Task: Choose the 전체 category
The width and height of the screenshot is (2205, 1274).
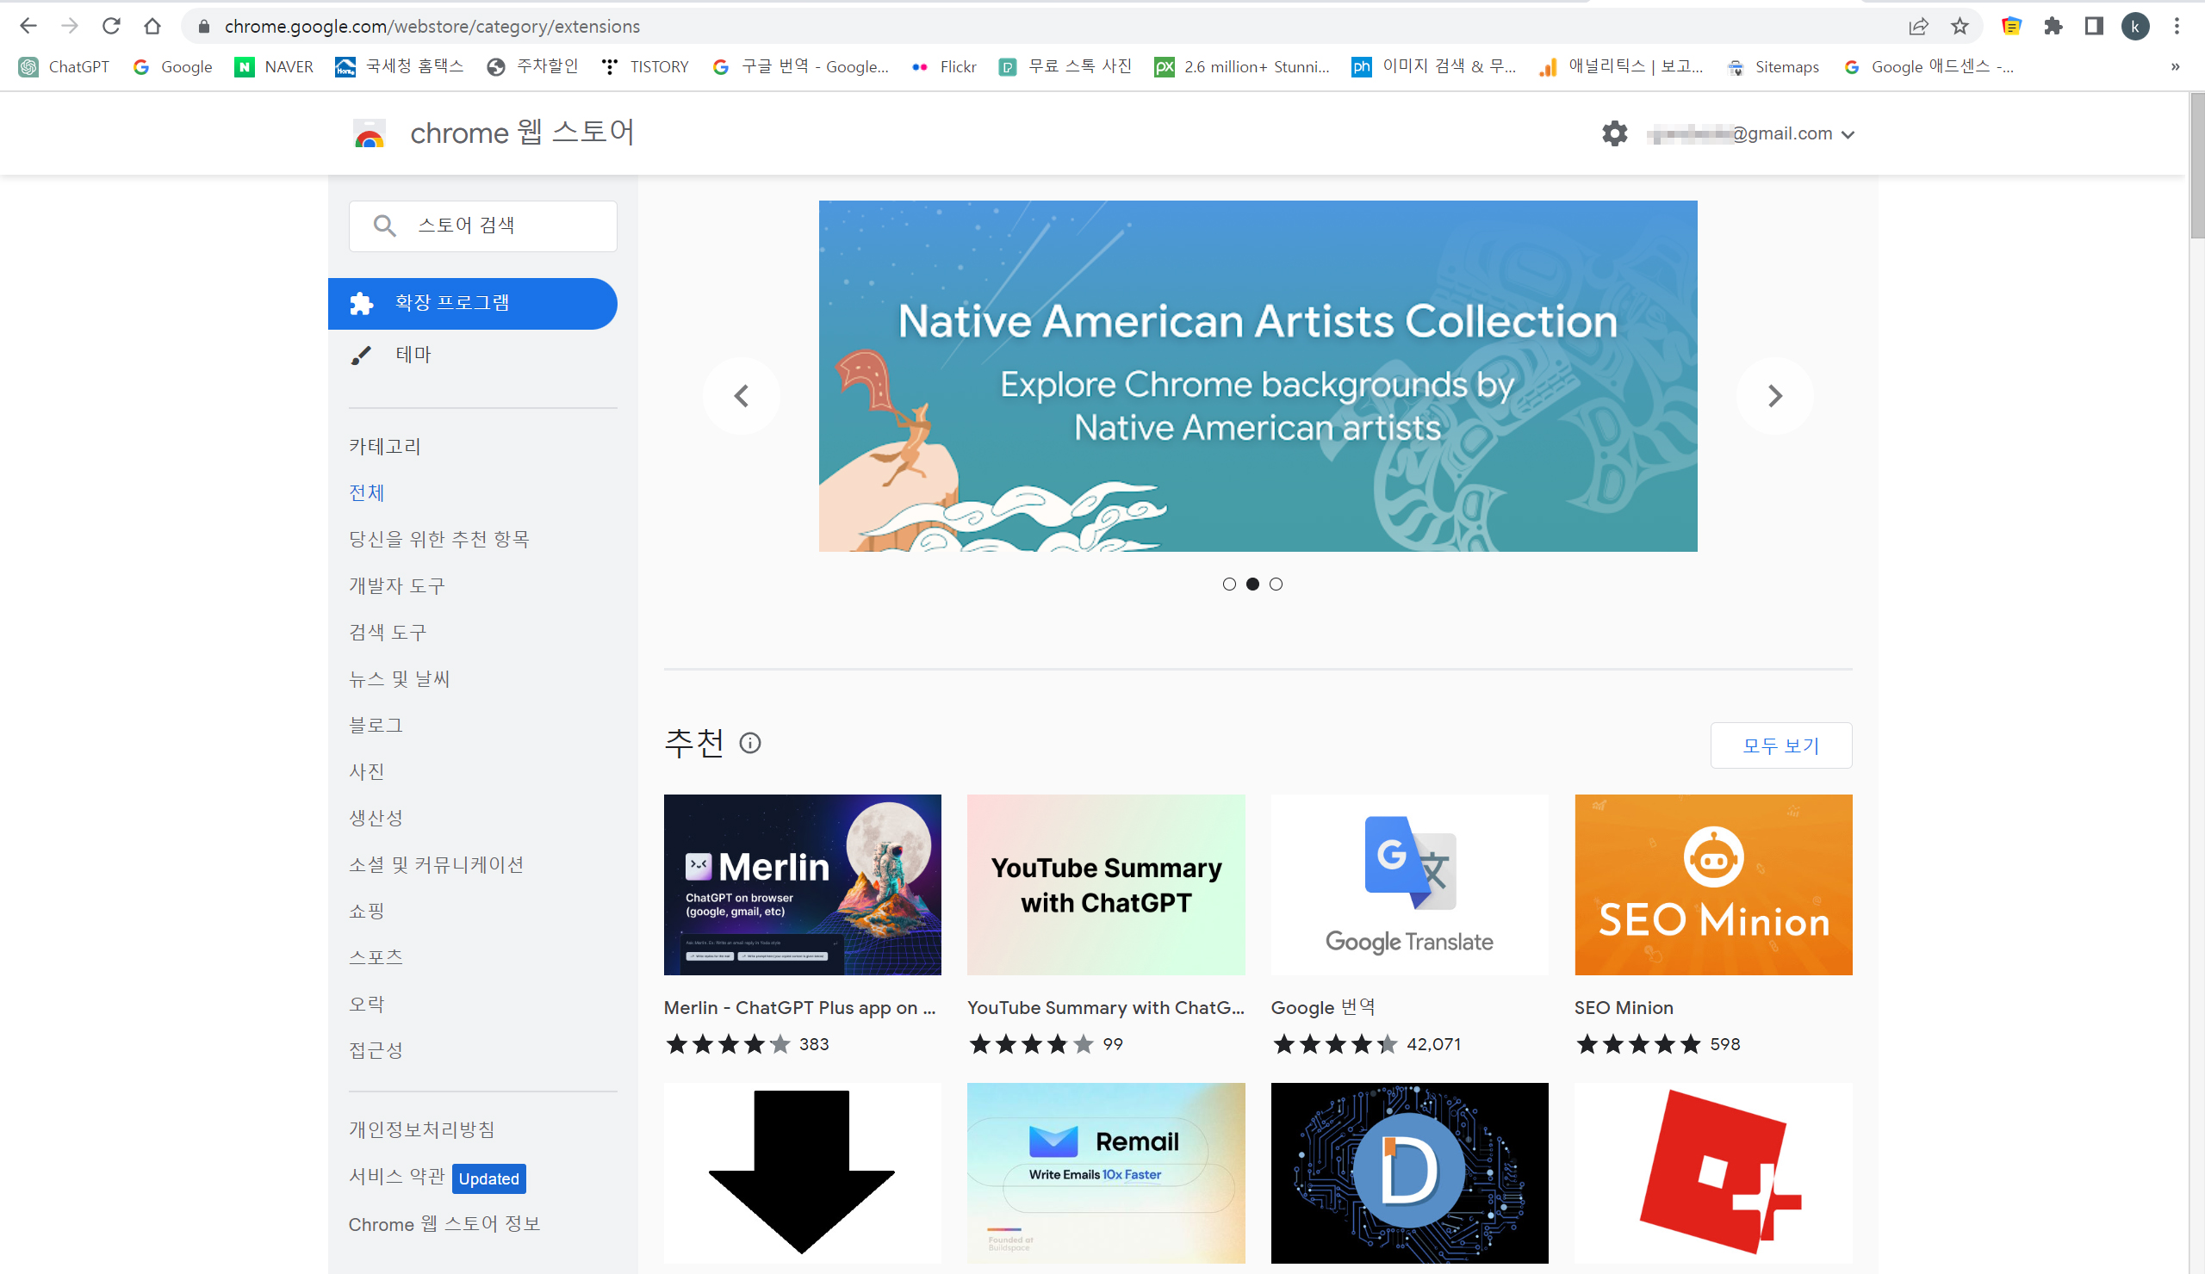Action: (x=367, y=493)
